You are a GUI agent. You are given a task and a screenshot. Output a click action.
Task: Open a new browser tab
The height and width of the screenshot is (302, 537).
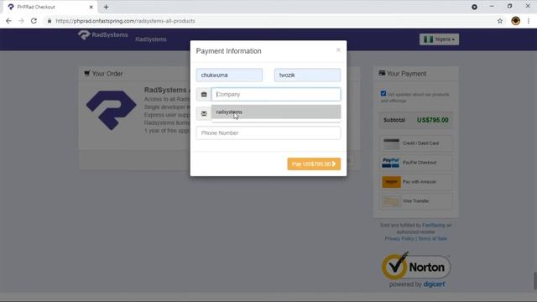(x=106, y=7)
